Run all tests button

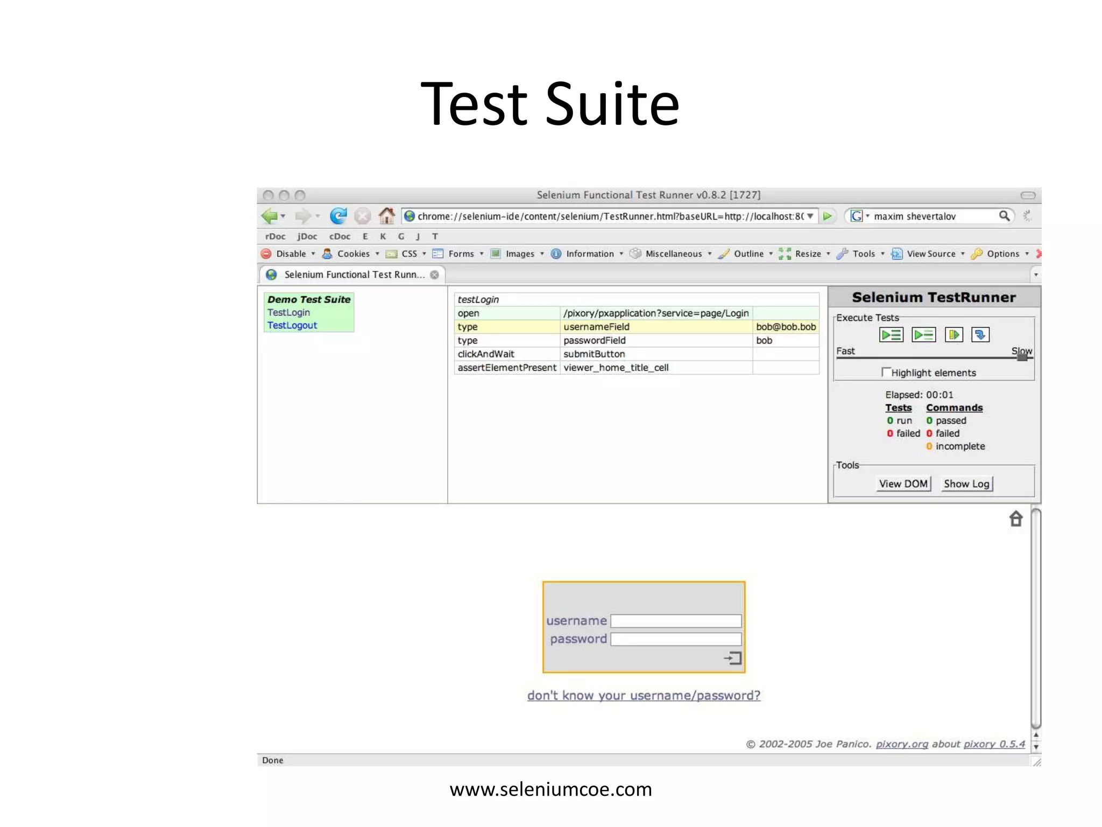pyautogui.click(x=891, y=335)
